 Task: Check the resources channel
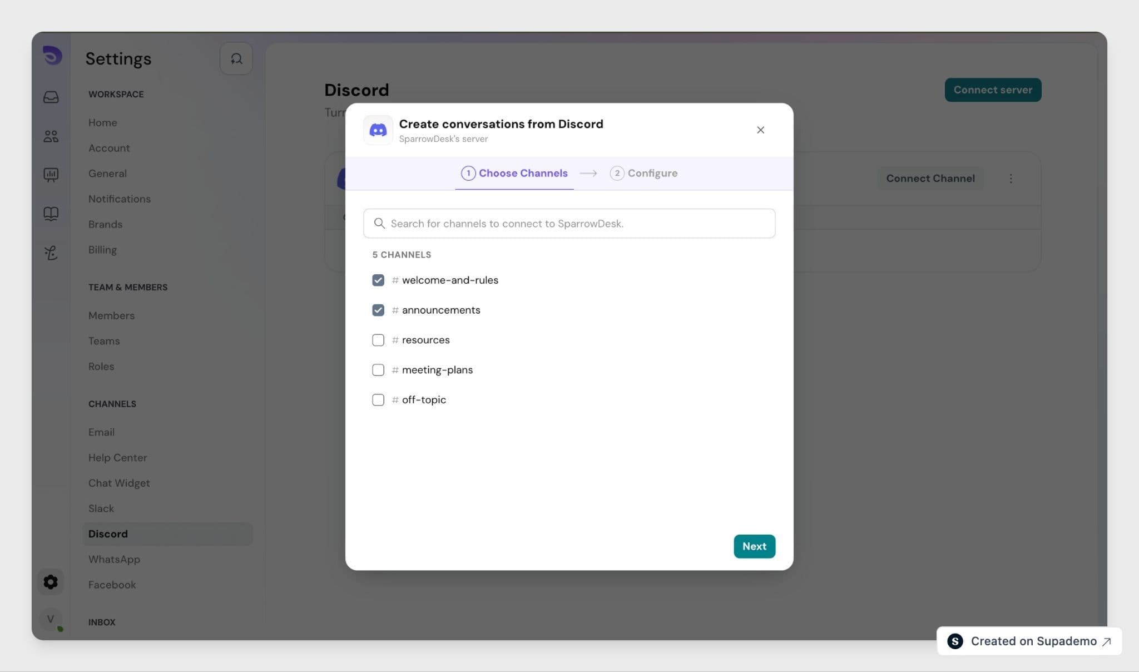point(378,340)
